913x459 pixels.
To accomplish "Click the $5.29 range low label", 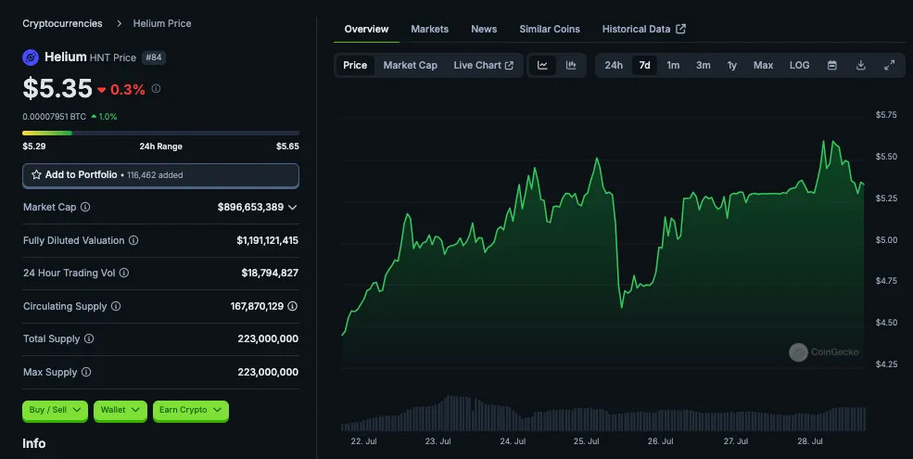I will [x=33, y=147].
